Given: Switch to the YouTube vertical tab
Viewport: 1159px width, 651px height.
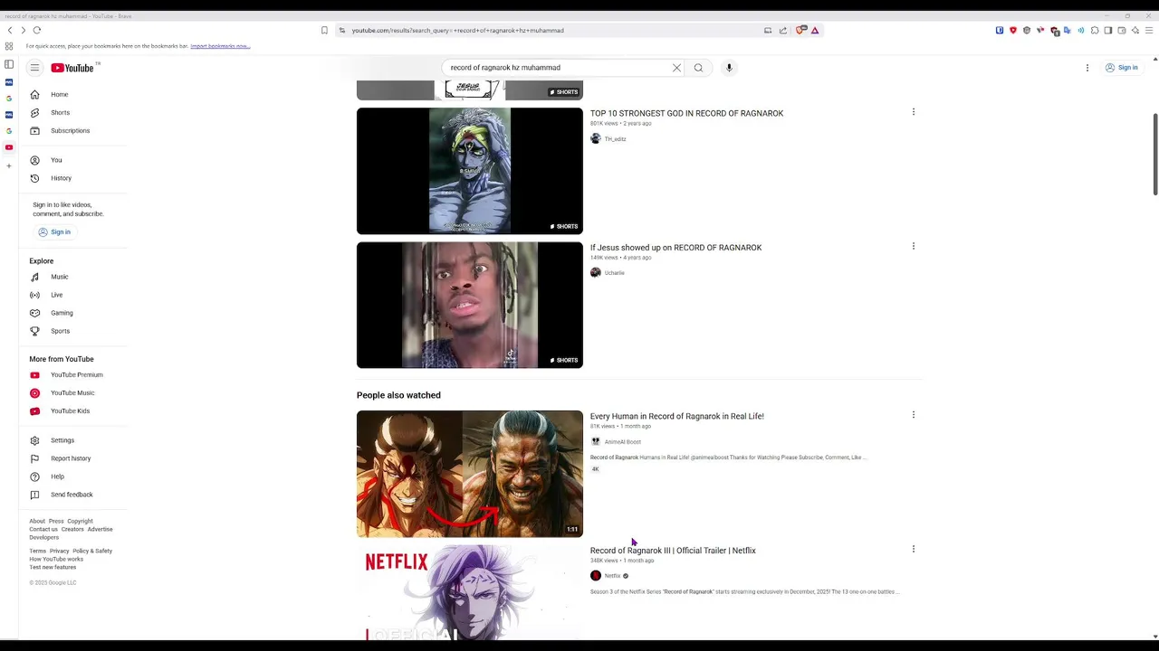Looking at the screenshot, I should pyautogui.click(x=9, y=147).
